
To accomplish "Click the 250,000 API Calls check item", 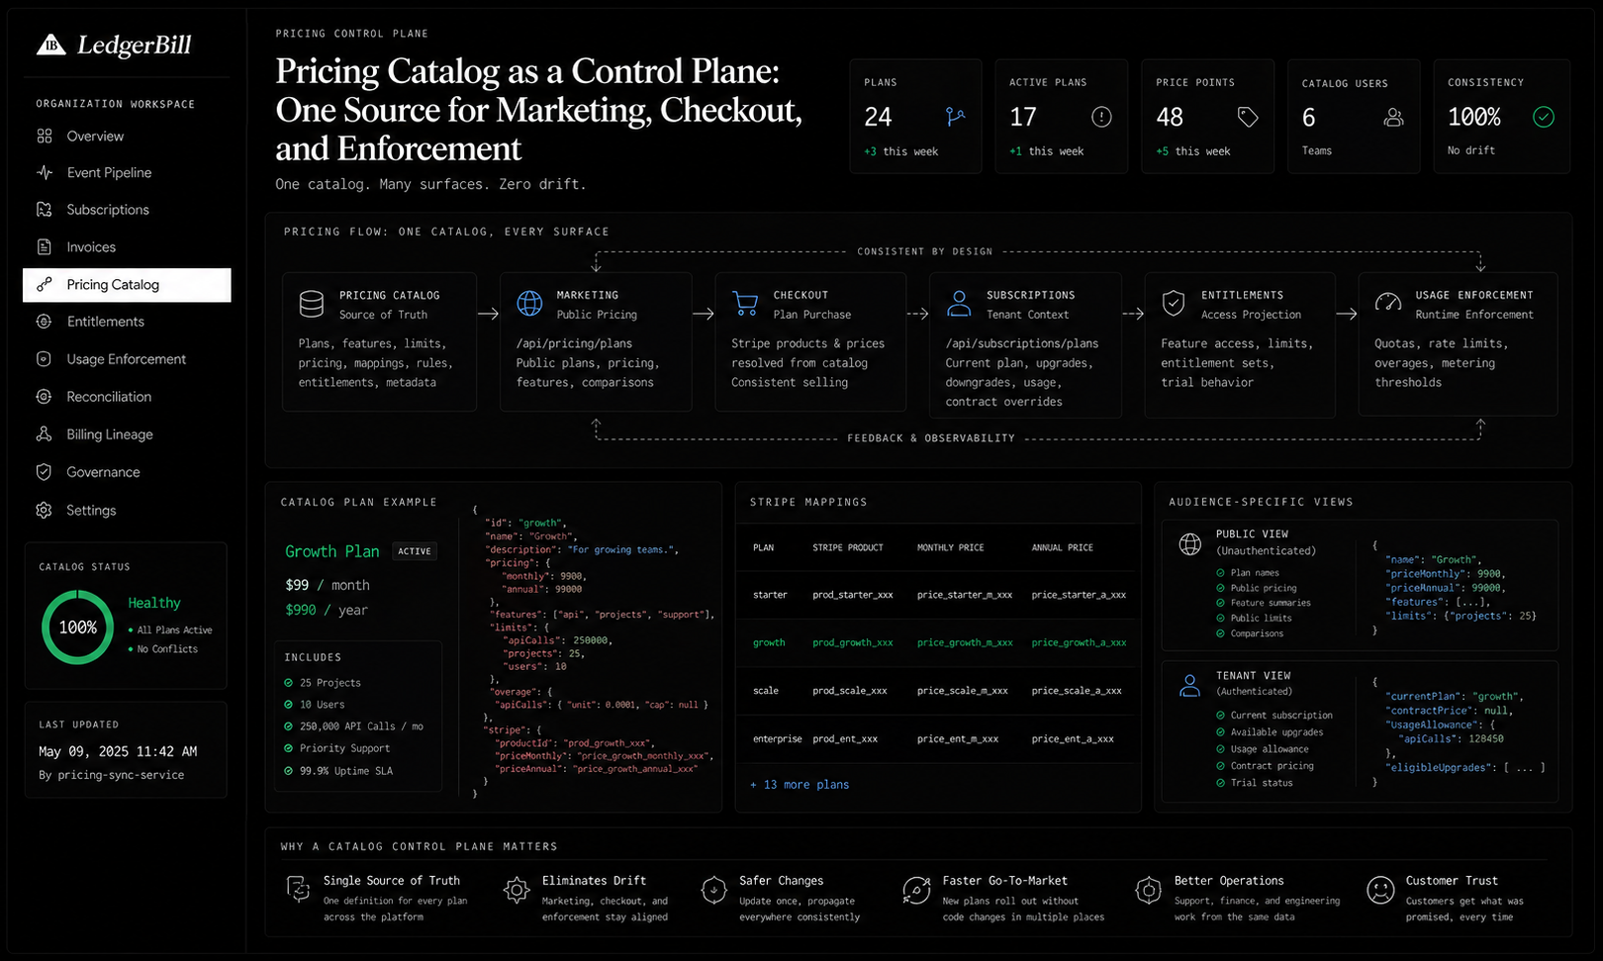I will point(353,726).
